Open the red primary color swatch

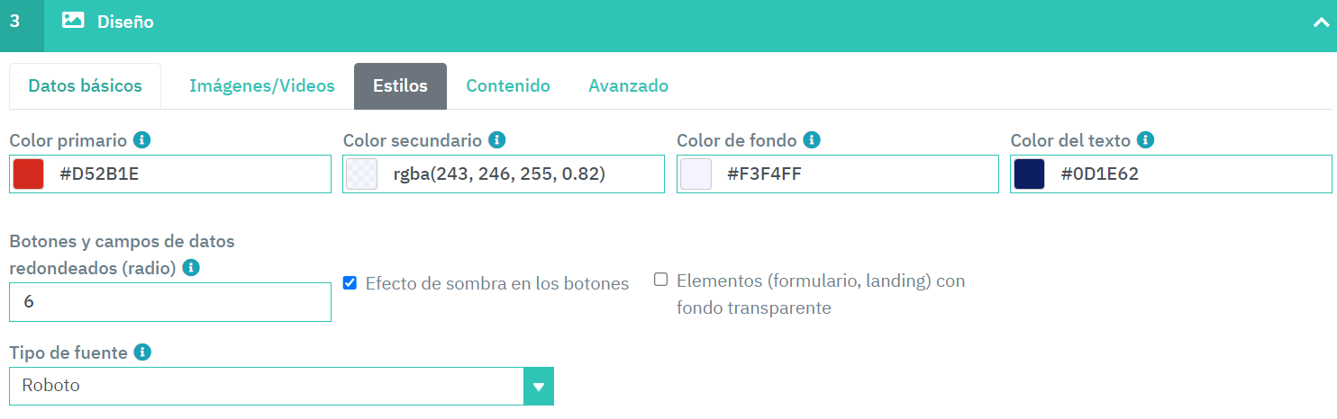(29, 174)
